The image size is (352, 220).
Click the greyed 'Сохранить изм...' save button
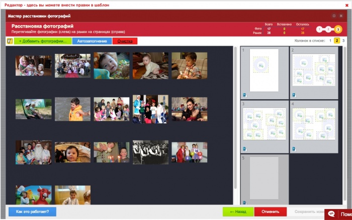pos(306,211)
